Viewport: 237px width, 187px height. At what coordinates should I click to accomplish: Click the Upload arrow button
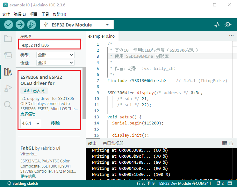[x=20, y=25]
